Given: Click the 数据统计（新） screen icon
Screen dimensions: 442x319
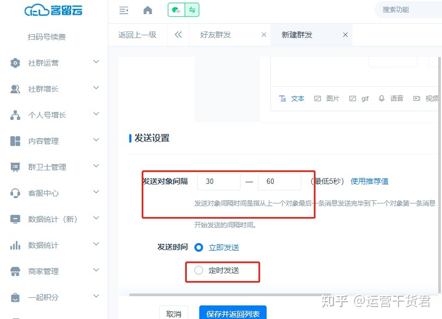Looking at the screenshot, I should 15,219.
